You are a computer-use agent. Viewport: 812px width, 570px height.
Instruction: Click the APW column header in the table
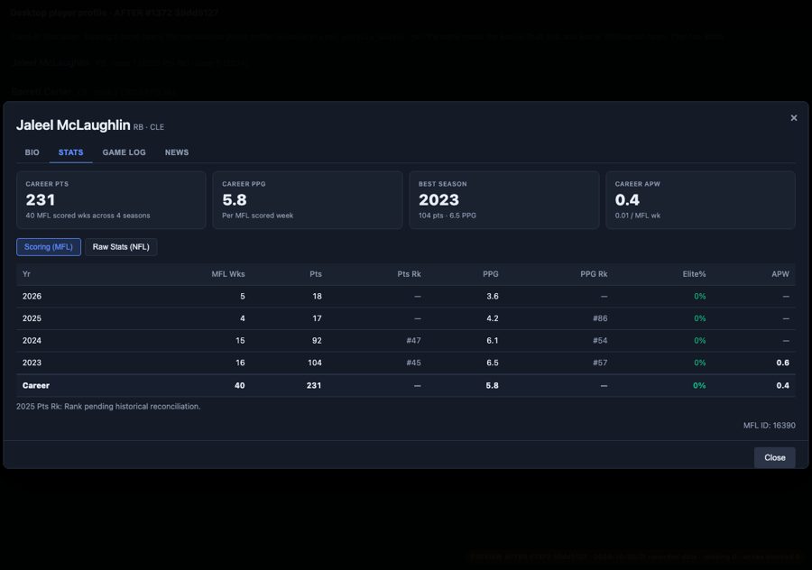click(780, 274)
